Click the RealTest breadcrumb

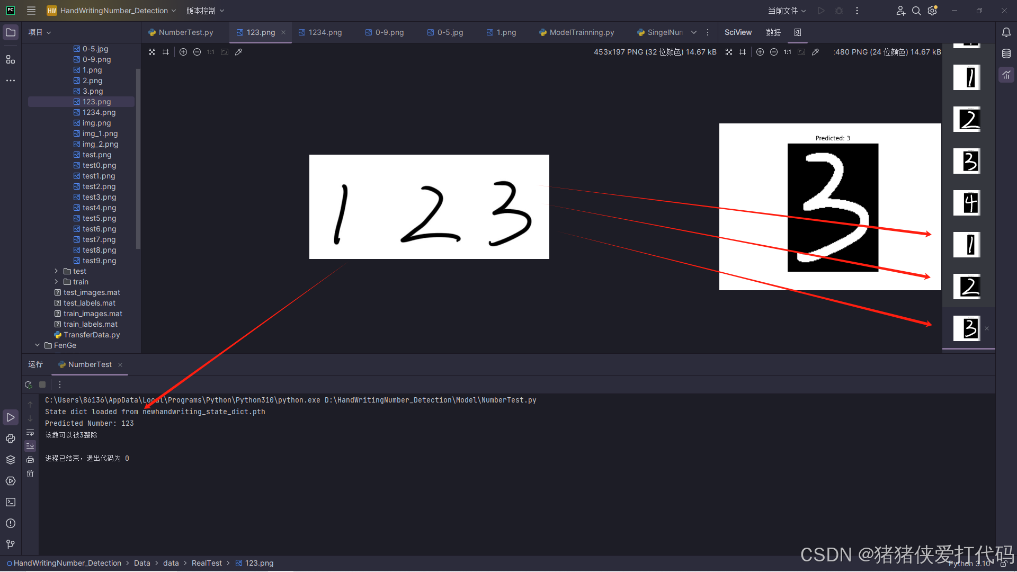click(x=207, y=563)
